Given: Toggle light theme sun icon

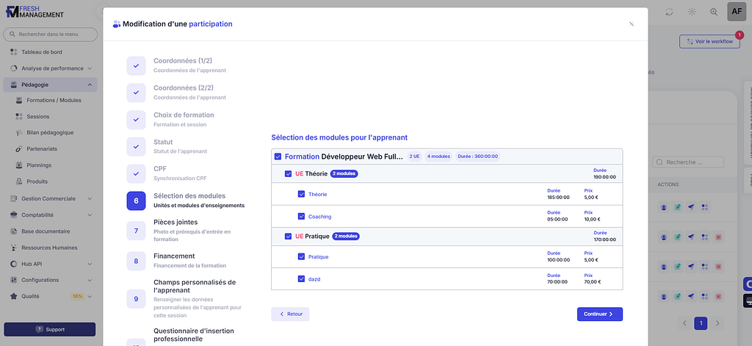Looking at the screenshot, I should pyautogui.click(x=691, y=12).
